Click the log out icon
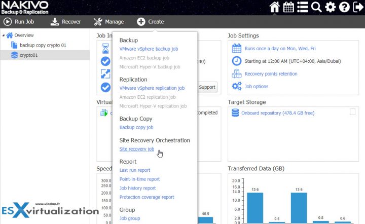365x224 pixels. click(x=358, y=7)
